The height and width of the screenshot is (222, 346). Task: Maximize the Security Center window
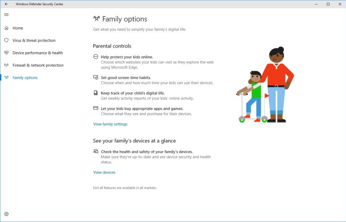[x=328, y=4]
